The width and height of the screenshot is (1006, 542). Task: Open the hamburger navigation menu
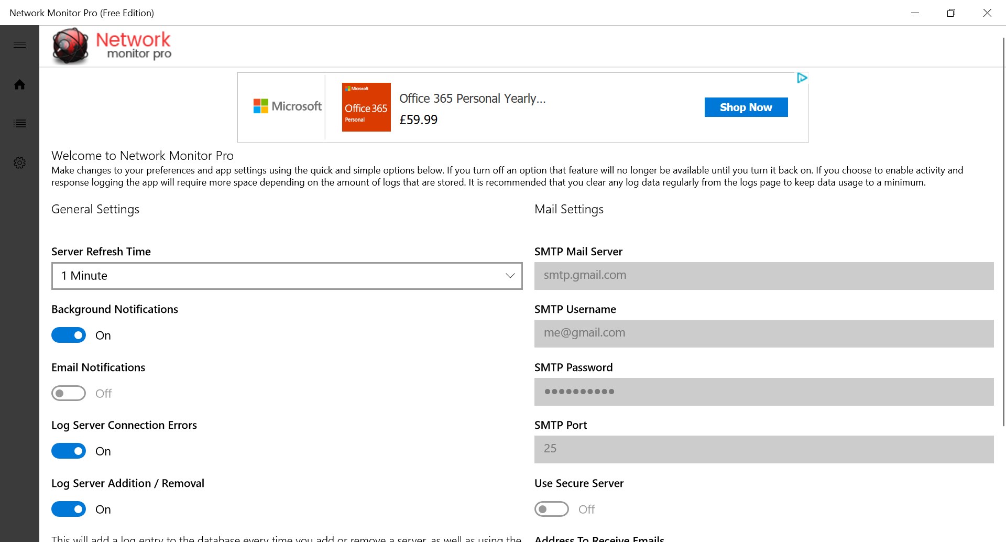(x=19, y=45)
